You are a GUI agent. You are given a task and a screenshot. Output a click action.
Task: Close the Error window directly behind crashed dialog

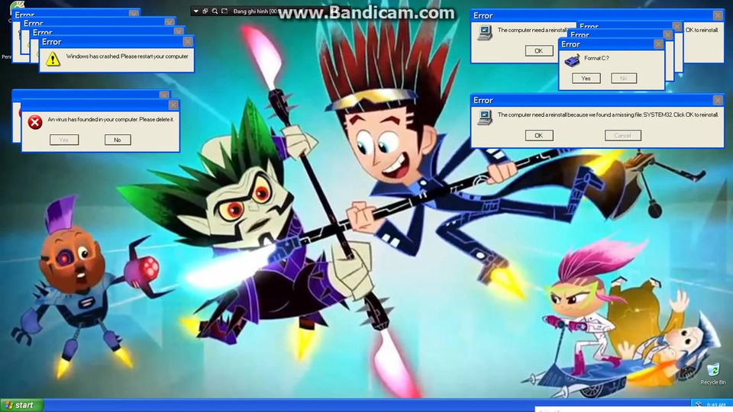[178, 32]
